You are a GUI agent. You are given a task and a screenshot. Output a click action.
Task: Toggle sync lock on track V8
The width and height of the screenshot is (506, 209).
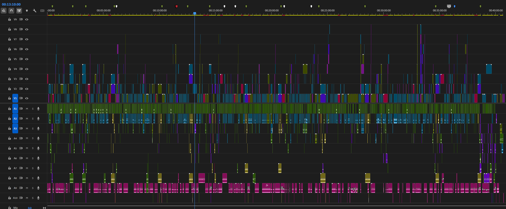pos(21,29)
